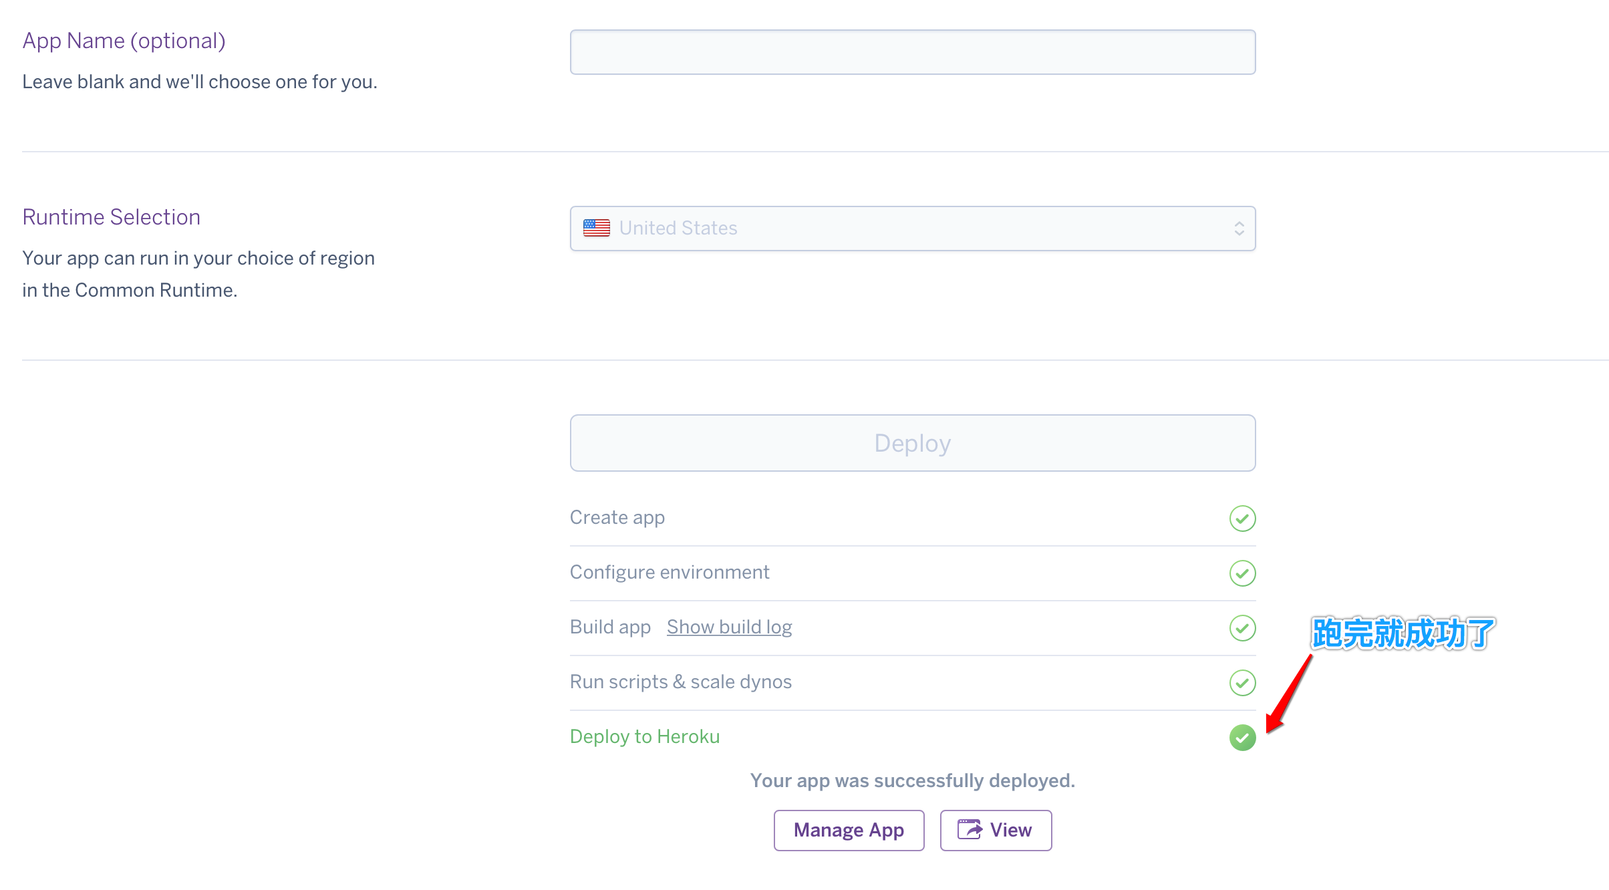The height and width of the screenshot is (890, 1609).
Task: Focus the App Name input field
Action: click(x=912, y=52)
